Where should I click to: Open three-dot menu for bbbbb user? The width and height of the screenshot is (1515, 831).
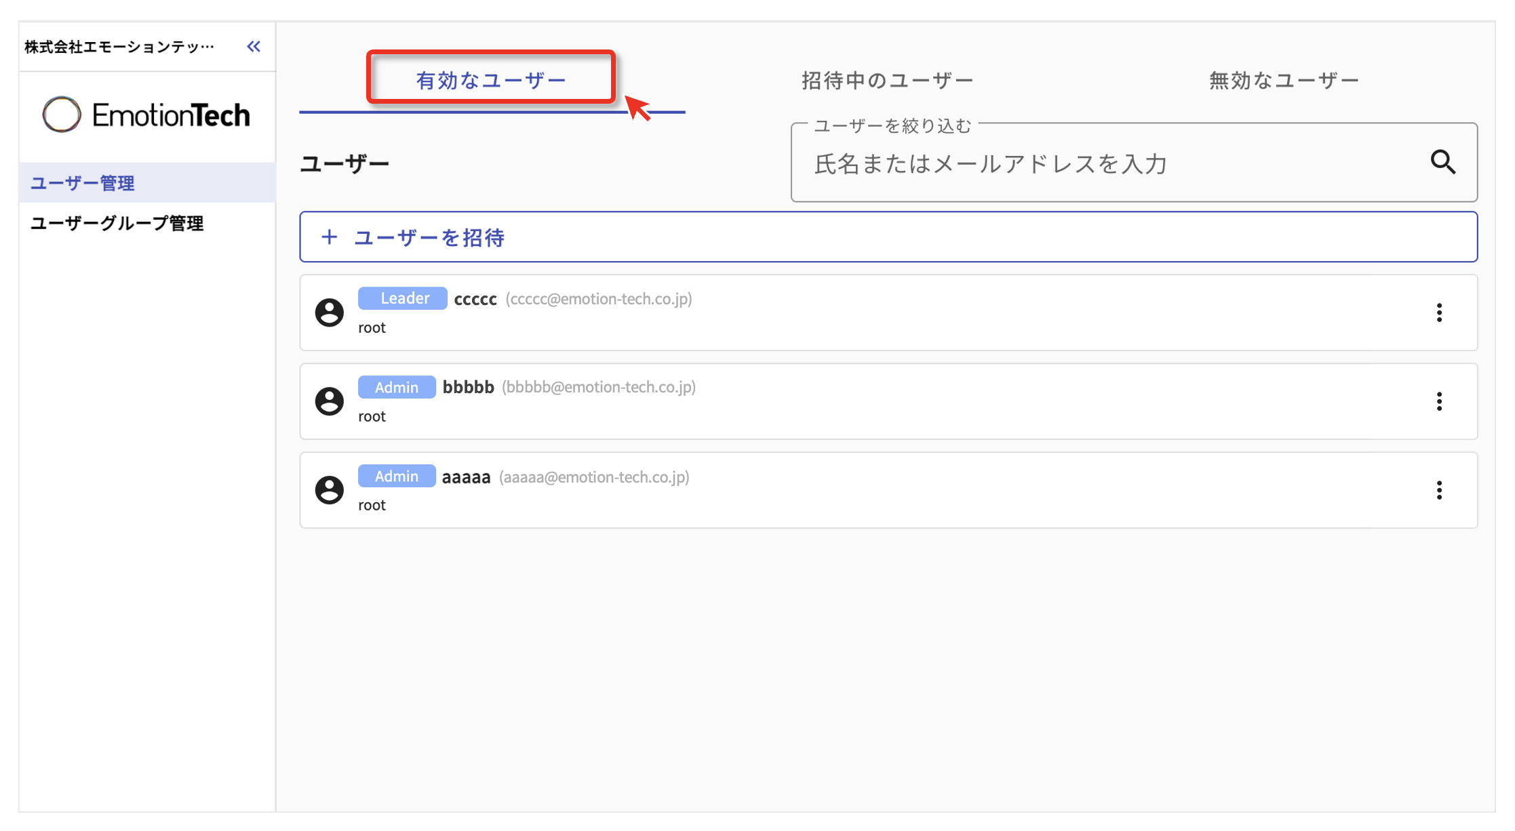click(1438, 401)
